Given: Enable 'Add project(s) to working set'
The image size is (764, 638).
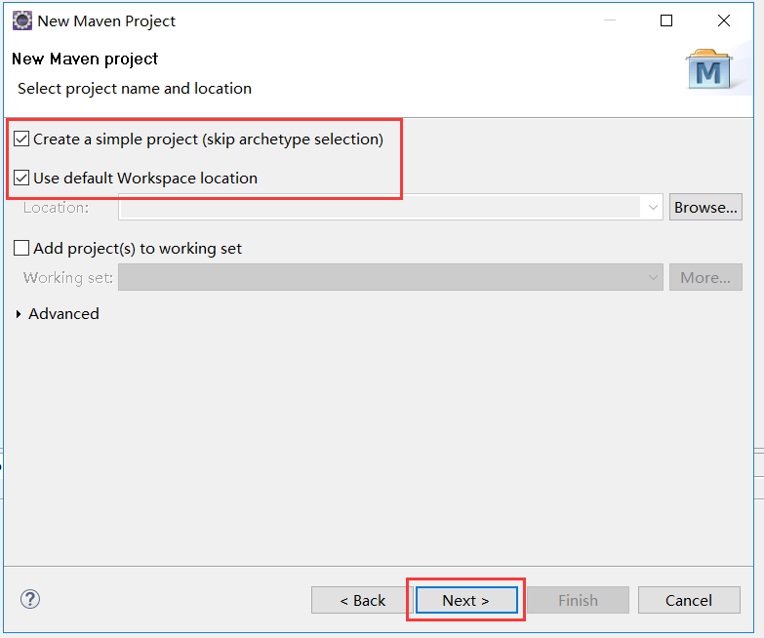Looking at the screenshot, I should tap(21, 249).
